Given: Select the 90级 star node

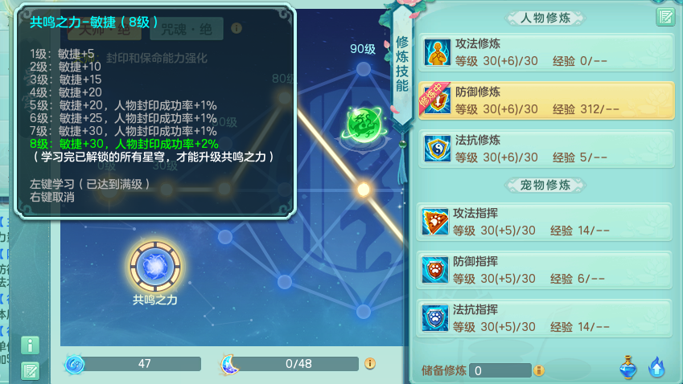Looking at the screenshot, I should [364, 69].
